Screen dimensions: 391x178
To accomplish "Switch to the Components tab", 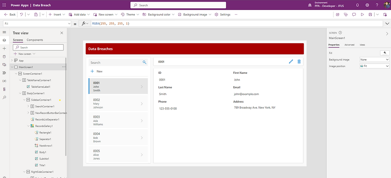I will coord(35,40).
